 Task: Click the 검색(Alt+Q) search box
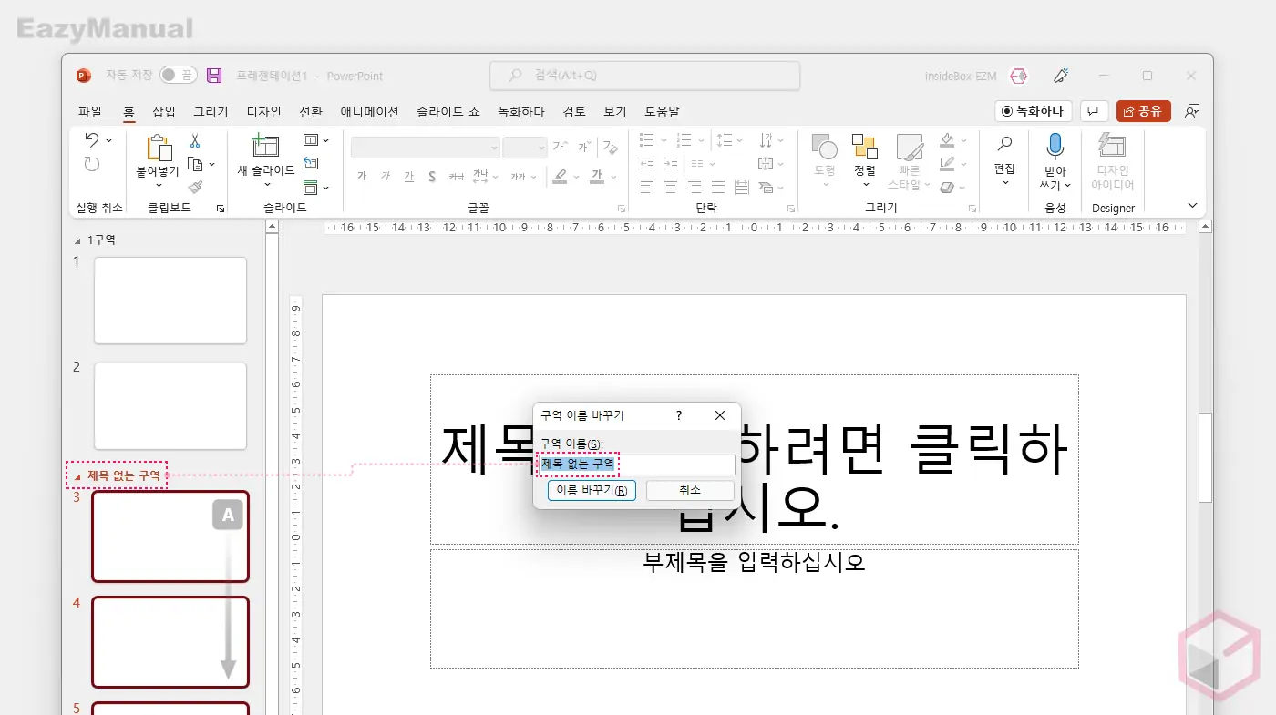(644, 76)
